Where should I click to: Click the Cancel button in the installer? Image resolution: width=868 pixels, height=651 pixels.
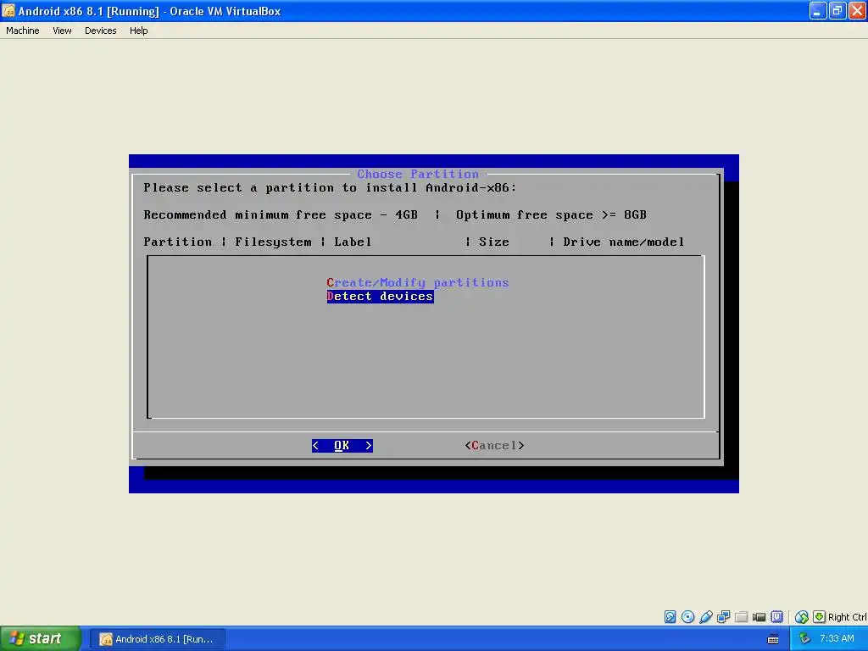(494, 446)
